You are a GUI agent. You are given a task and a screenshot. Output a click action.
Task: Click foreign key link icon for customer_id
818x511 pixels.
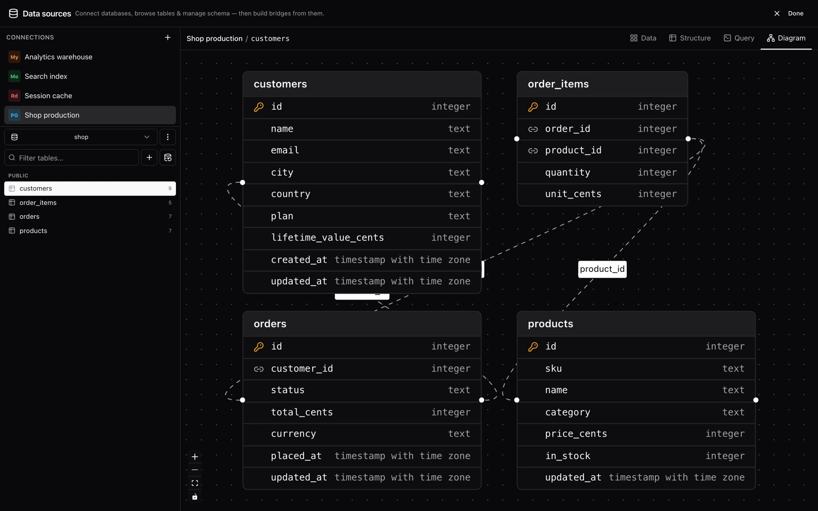(259, 369)
